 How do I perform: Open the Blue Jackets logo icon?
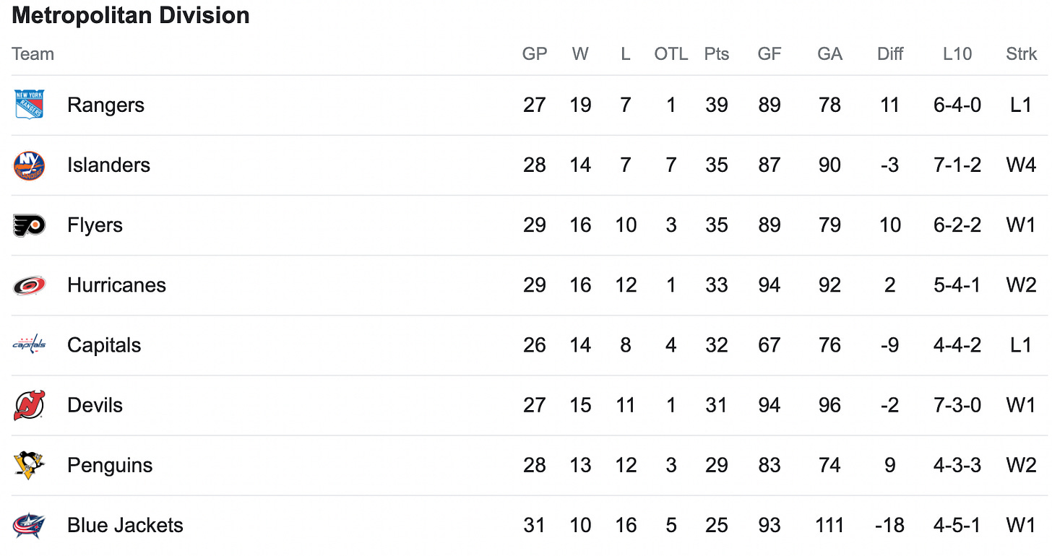point(30,525)
